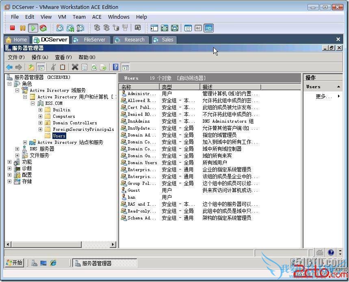Click the Copy clipboard icon
349x282 pixels.
63,67
